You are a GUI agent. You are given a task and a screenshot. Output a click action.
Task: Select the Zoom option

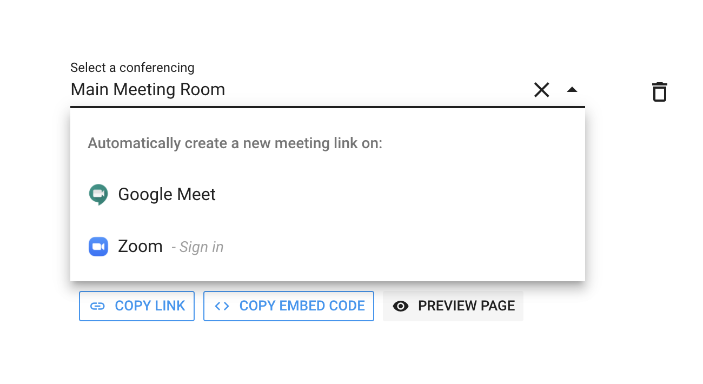click(x=328, y=247)
